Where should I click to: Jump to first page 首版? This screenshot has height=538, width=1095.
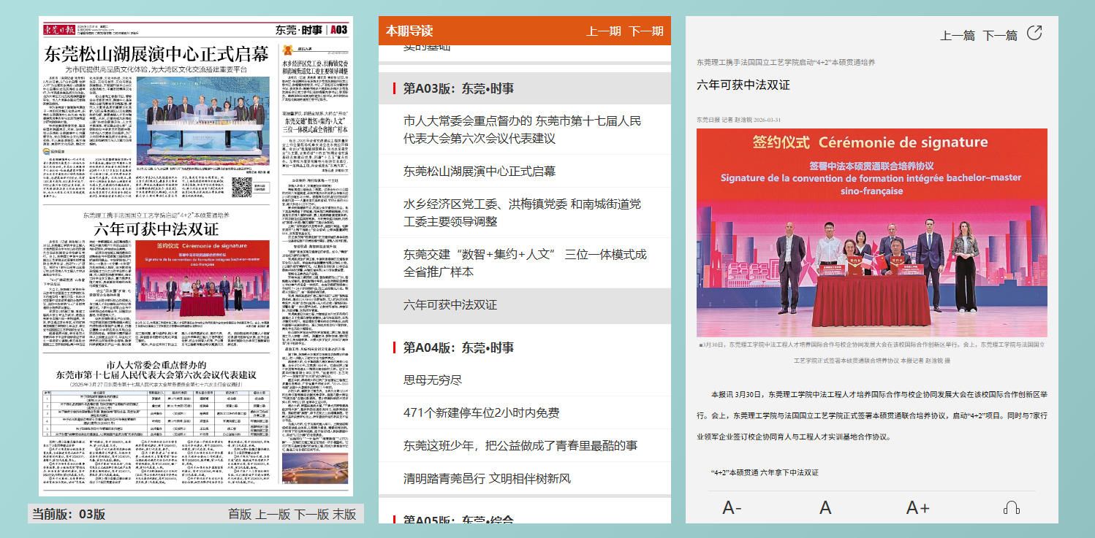pyautogui.click(x=240, y=514)
